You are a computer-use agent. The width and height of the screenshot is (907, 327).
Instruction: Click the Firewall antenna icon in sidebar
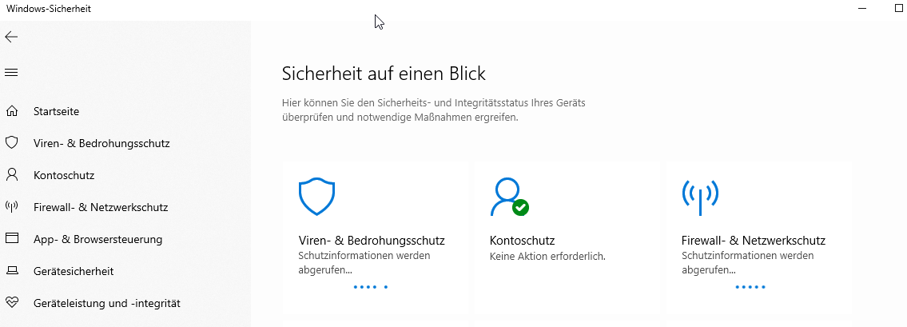click(x=11, y=206)
